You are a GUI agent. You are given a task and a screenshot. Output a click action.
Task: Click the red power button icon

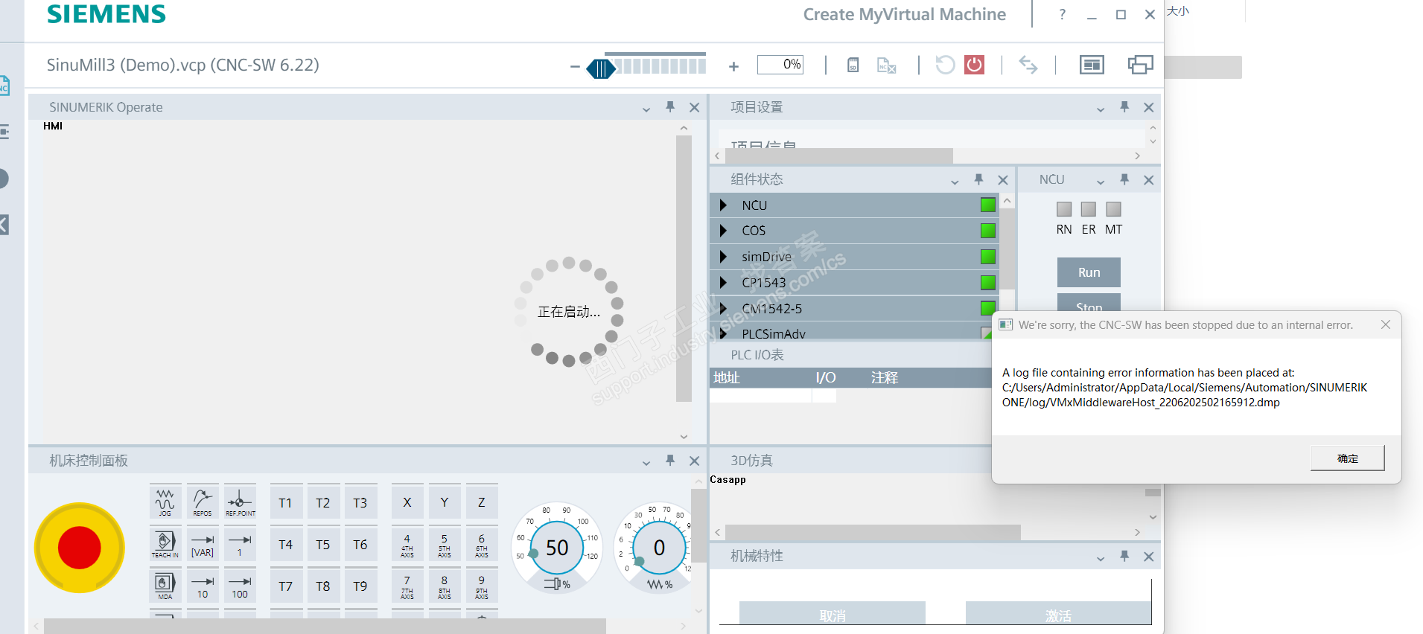[x=974, y=65]
